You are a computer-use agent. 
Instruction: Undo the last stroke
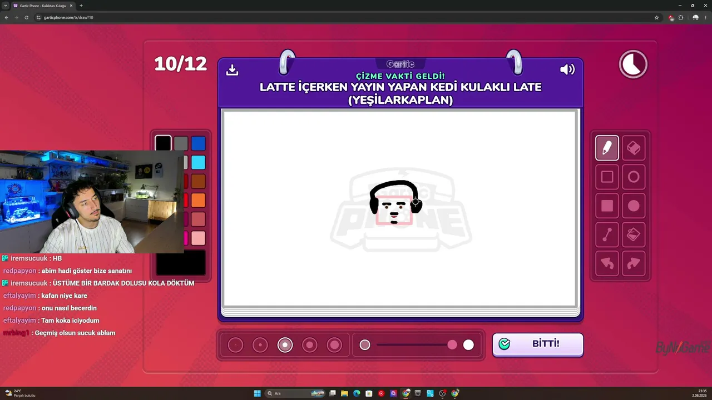(x=607, y=264)
